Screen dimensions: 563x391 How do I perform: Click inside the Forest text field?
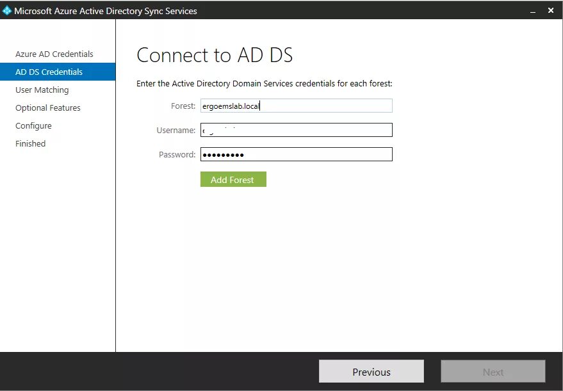pyautogui.click(x=296, y=105)
